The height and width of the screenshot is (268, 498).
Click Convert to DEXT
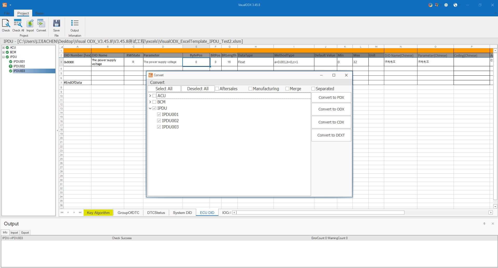point(331,135)
